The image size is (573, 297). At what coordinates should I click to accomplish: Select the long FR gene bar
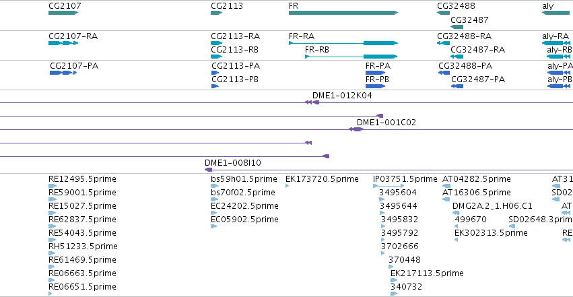pos(343,13)
